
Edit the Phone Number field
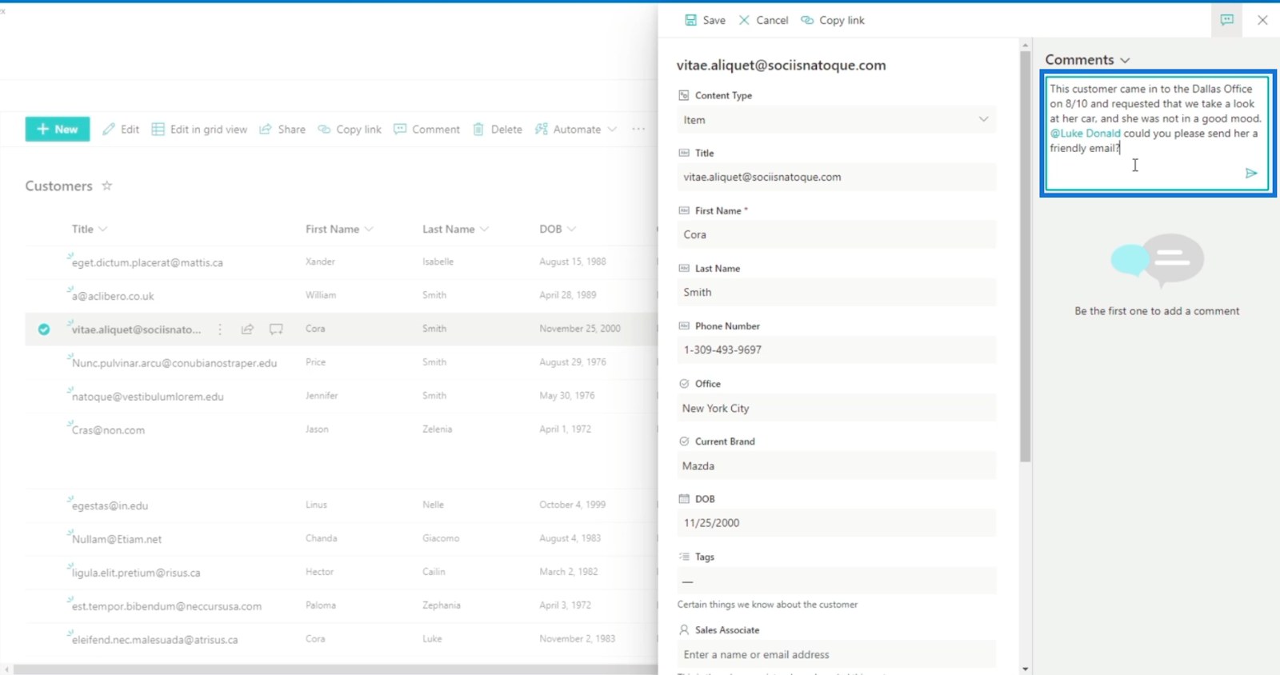point(836,349)
